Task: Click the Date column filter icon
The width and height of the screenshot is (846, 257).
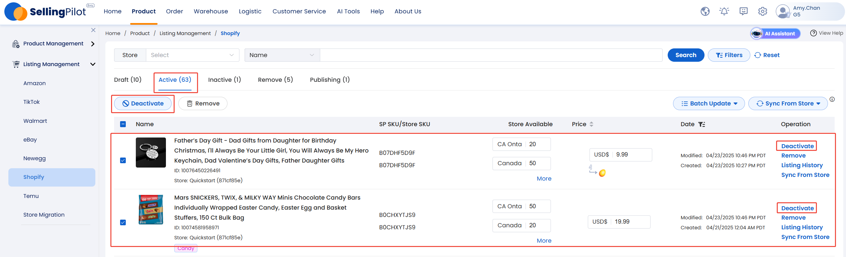Action: pyautogui.click(x=701, y=124)
